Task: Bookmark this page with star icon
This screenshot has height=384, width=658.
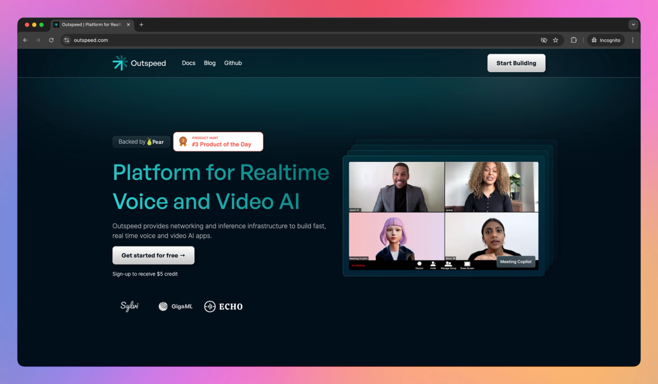Action: [x=555, y=40]
